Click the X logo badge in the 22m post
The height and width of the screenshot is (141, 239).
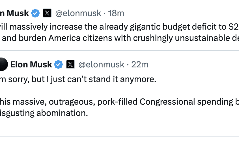pyautogui.click(x=70, y=65)
